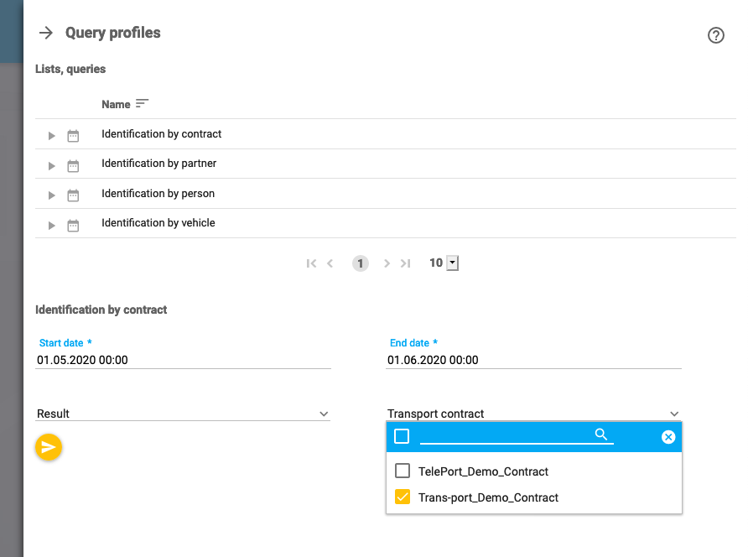748x557 pixels.
Task: Toggle the select-all checkbox in the dropdown header
Action: click(x=402, y=436)
